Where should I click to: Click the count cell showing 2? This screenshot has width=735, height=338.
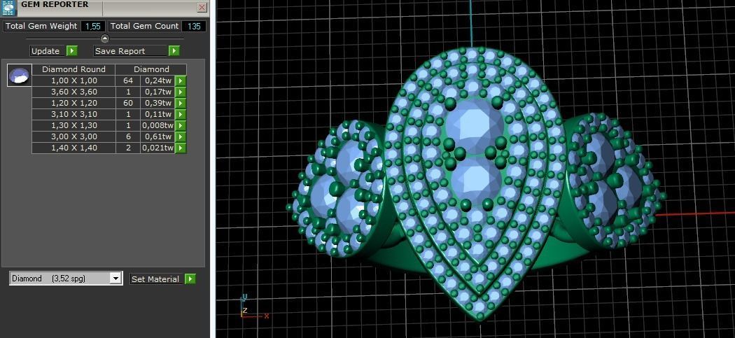tap(128, 148)
